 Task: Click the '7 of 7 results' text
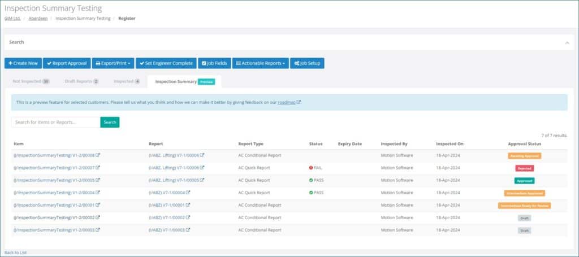(x=554, y=136)
